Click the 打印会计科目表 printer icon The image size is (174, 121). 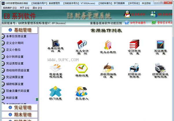[134, 68]
